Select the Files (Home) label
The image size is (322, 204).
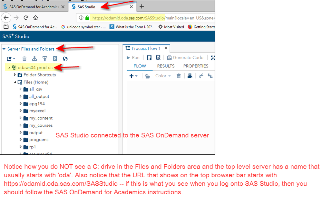point(36,82)
